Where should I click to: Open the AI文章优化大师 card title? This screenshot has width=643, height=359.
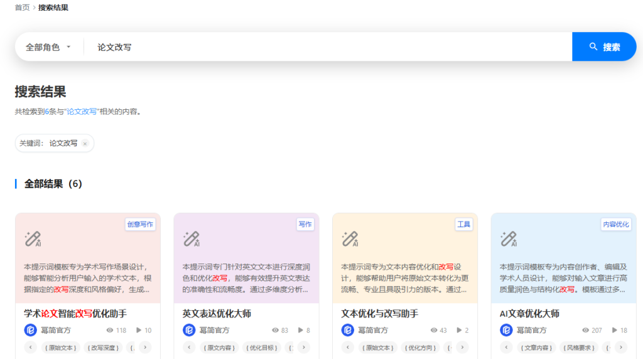point(529,314)
